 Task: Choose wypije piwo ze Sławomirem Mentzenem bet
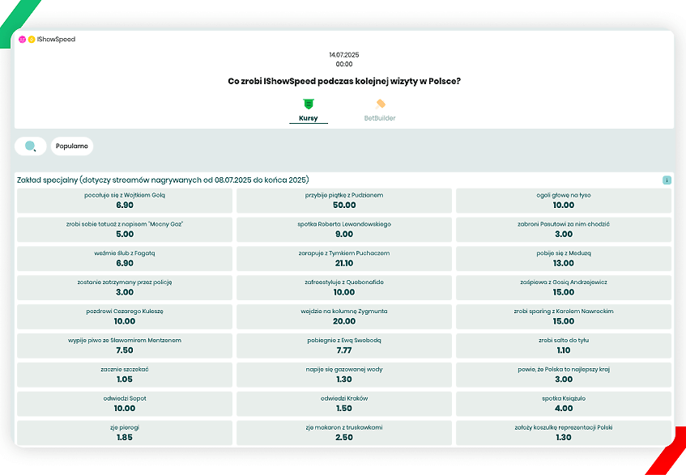125,346
